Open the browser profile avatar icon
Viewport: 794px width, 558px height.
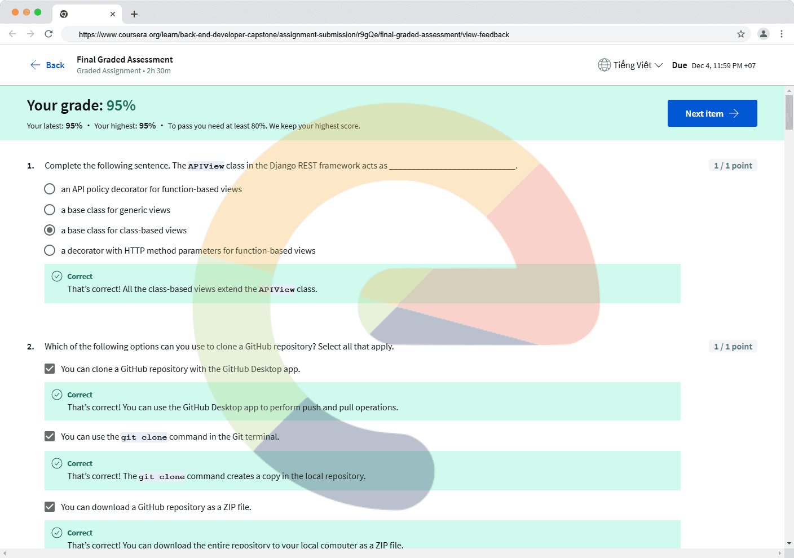763,34
